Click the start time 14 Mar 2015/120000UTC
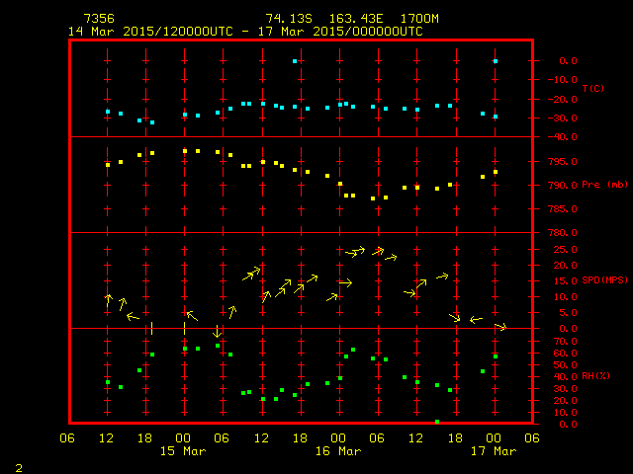The width and height of the screenshot is (633, 474). coord(150,31)
